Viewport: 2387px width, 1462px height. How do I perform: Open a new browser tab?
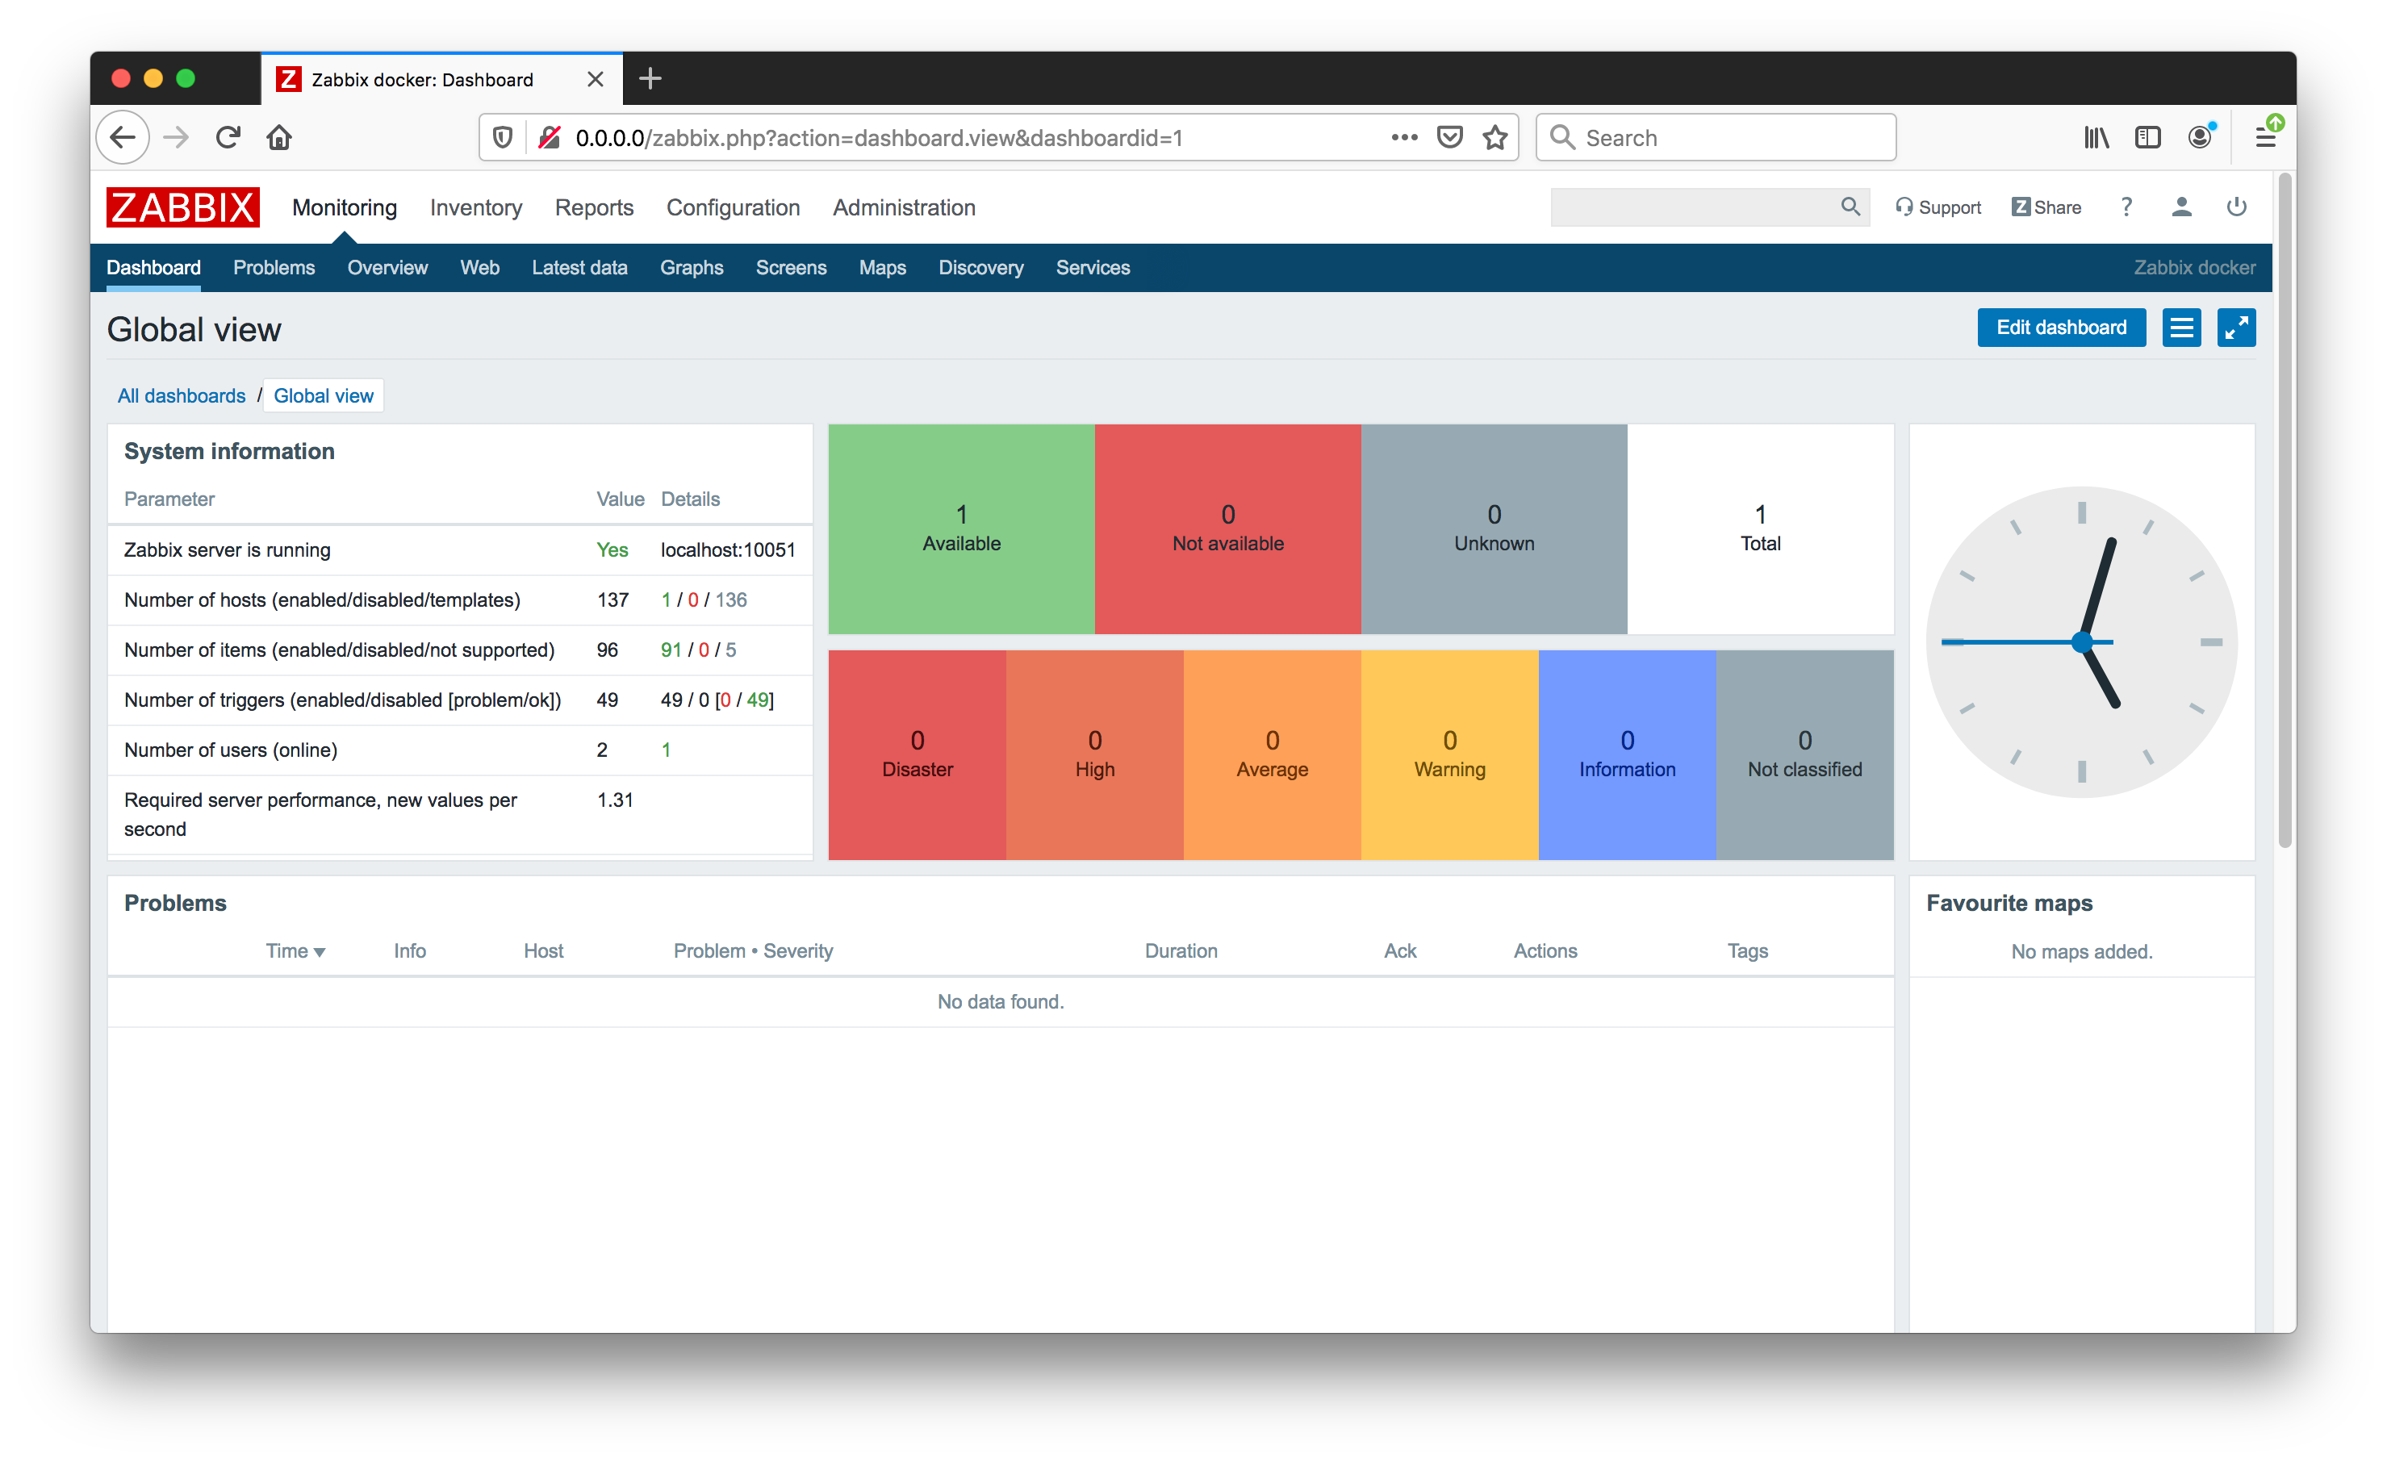click(x=651, y=79)
